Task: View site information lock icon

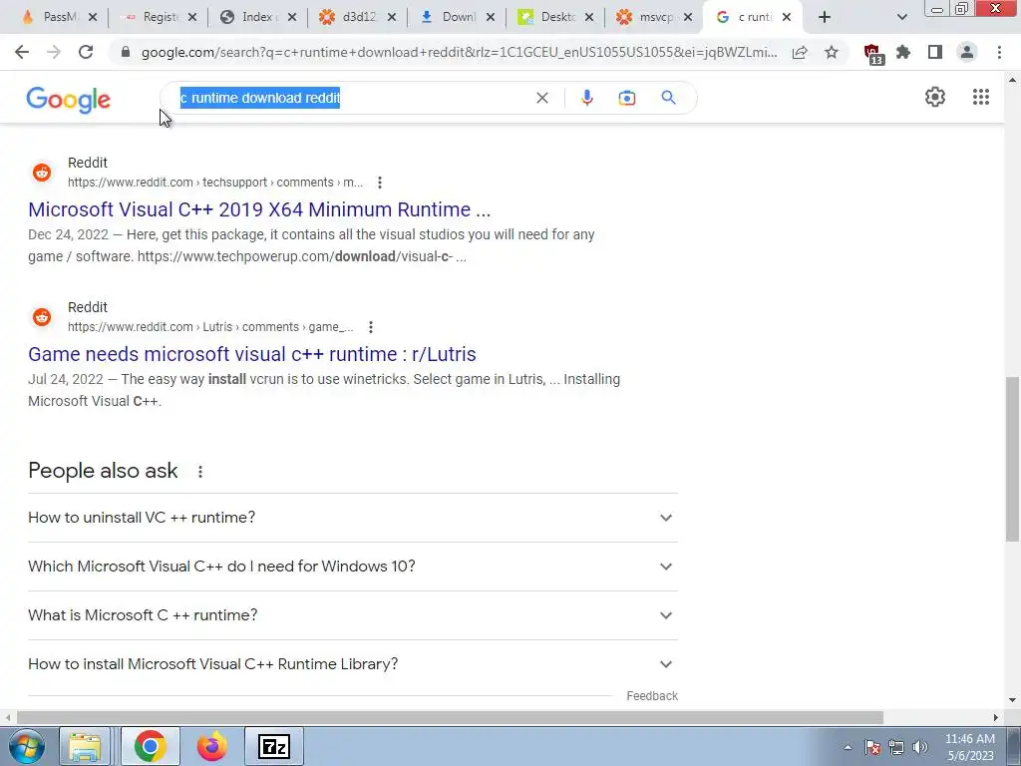Action: [x=127, y=52]
